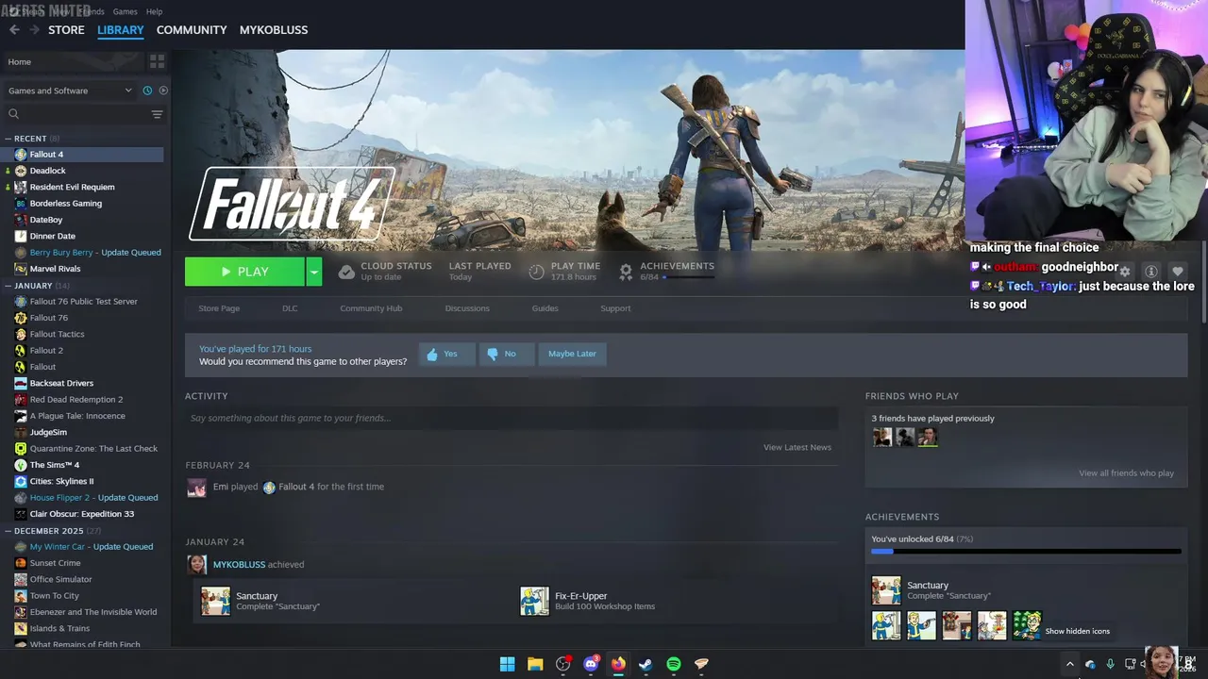The width and height of the screenshot is (1208, 679).
Task: Type in the activity status field
Action: click(x=512, y=418)
